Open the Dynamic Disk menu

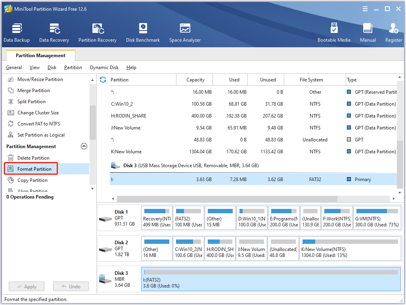point(104,68)
